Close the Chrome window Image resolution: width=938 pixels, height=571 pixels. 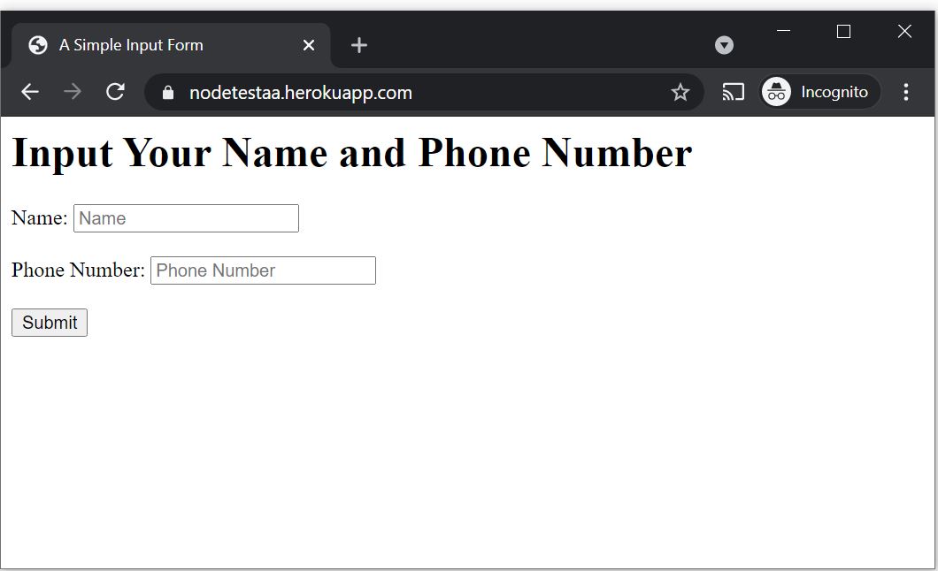[904, 31]
